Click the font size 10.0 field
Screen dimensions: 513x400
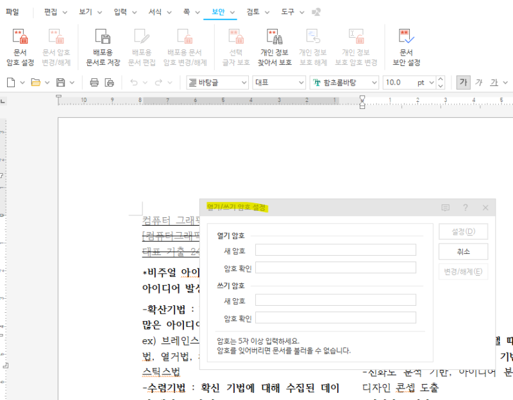[399, 83]
